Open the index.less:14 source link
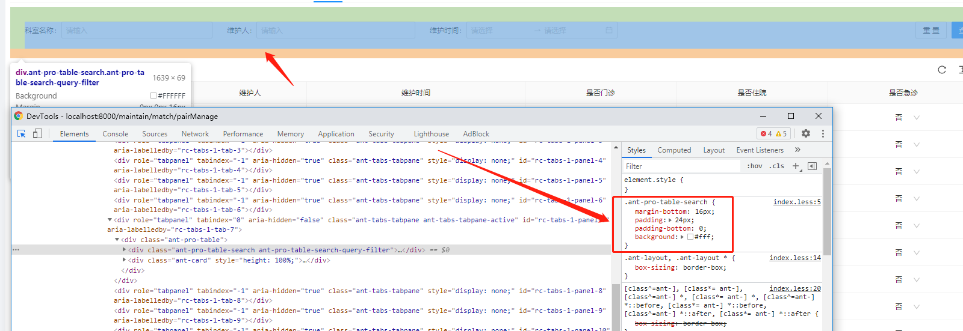Image resolution: width=963 pixels, height=331 pixels. [x=795, y=258]
